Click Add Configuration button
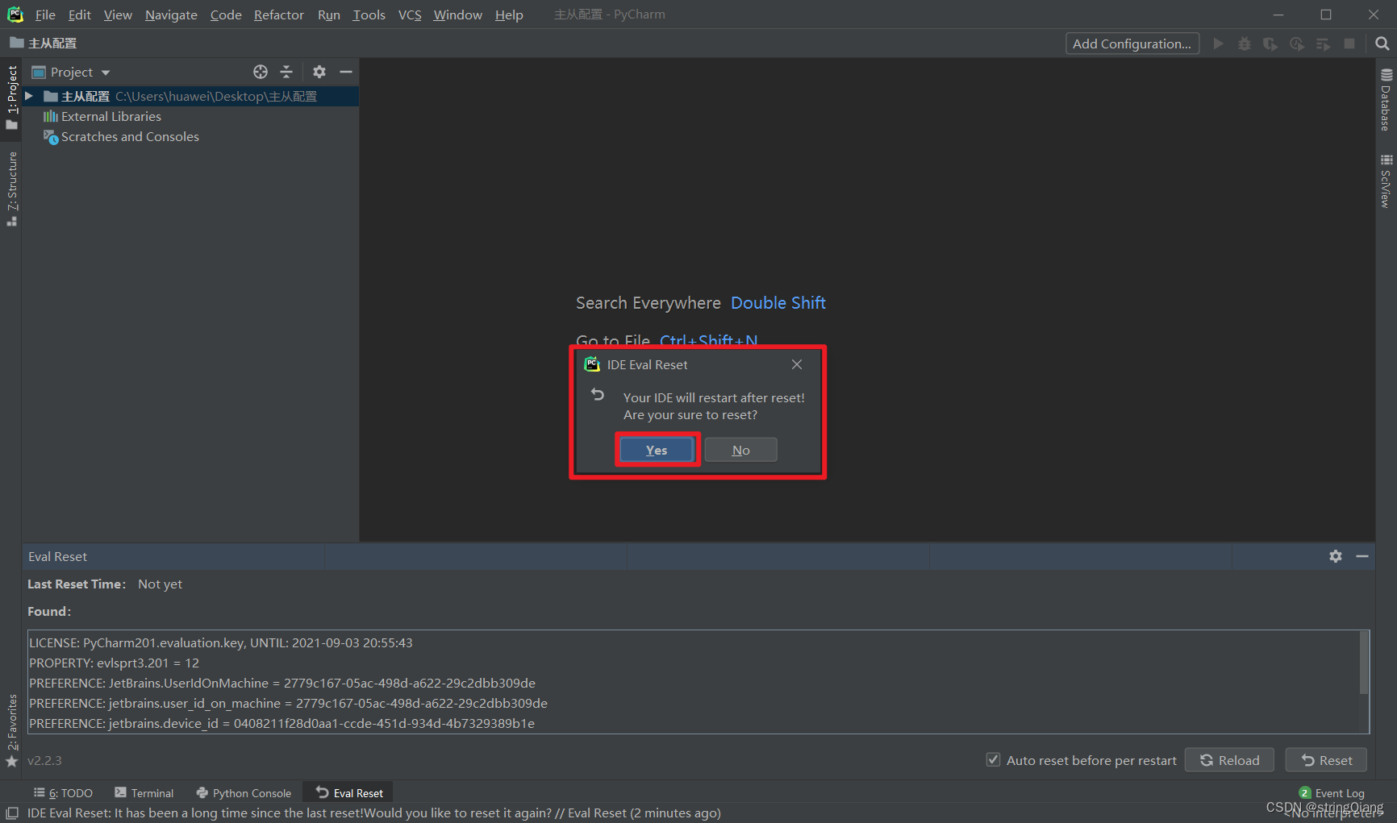The width and height of the screenshot is (1397, 823). 1132,44
